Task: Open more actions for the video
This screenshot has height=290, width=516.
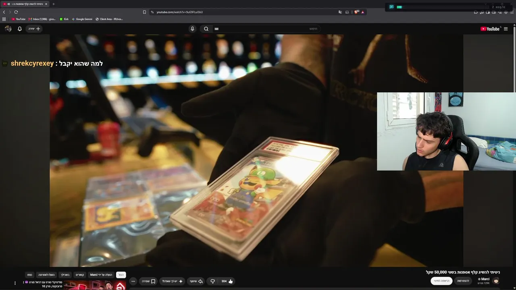Action: [x=133, y=281]
